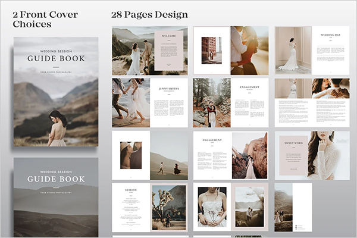This screenshot has width=357, height=238.
Task: Open the desert running couple spread
Action: pyautogui.click(x=150, y=155)
